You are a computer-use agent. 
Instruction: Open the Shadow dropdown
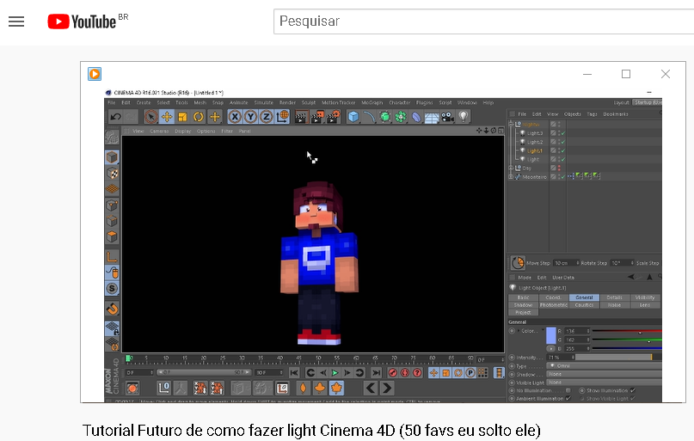pyautogui.click(x=605, y=374)
